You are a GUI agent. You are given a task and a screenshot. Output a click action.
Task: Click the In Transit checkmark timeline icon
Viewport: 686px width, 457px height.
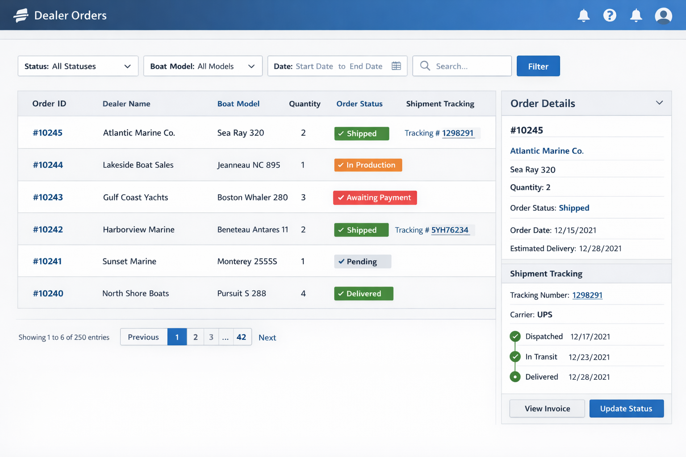tap(515, 357)
